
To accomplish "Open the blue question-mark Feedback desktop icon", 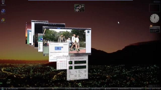I will pos(3,11).
